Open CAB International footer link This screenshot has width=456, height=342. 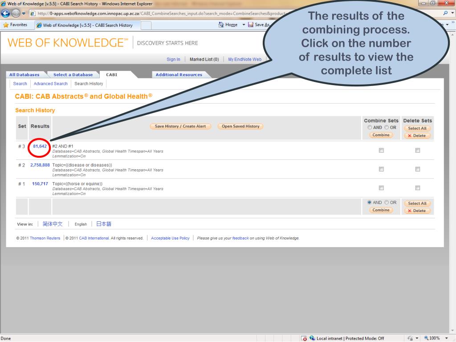tap(94, 238)
